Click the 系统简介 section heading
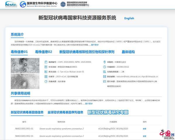Screen dimensions: 175x140 pos(17,34)
